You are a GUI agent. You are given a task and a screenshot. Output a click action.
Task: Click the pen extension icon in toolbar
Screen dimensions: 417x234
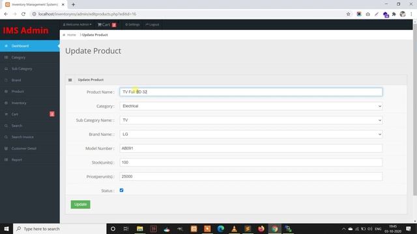point(377,14)
